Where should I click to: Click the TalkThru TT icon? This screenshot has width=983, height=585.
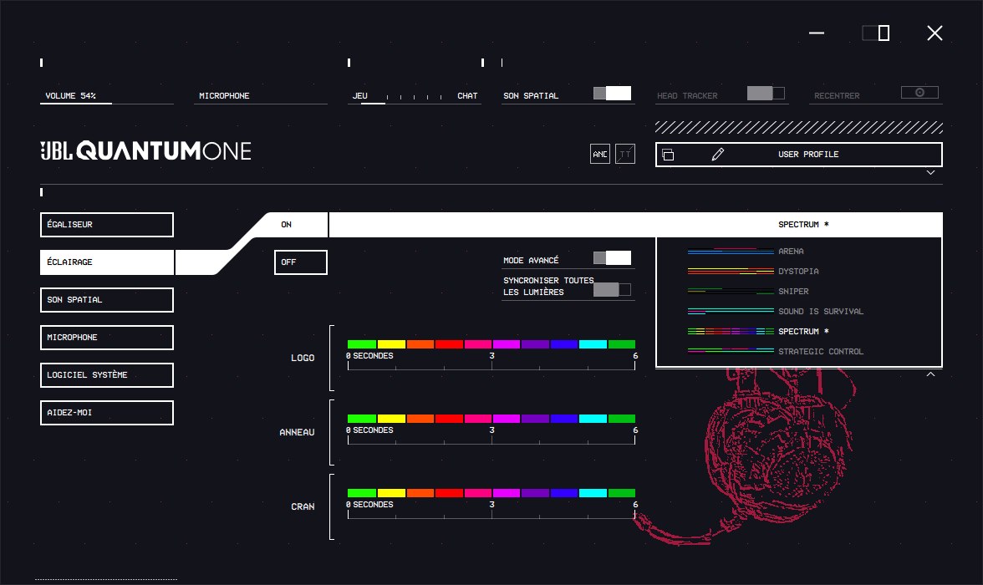pos(625,154)
